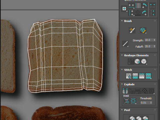The height and width of the screenshot is (120, 160).
Task: Click the 'Threshold:' label
Action: point(146,98)
